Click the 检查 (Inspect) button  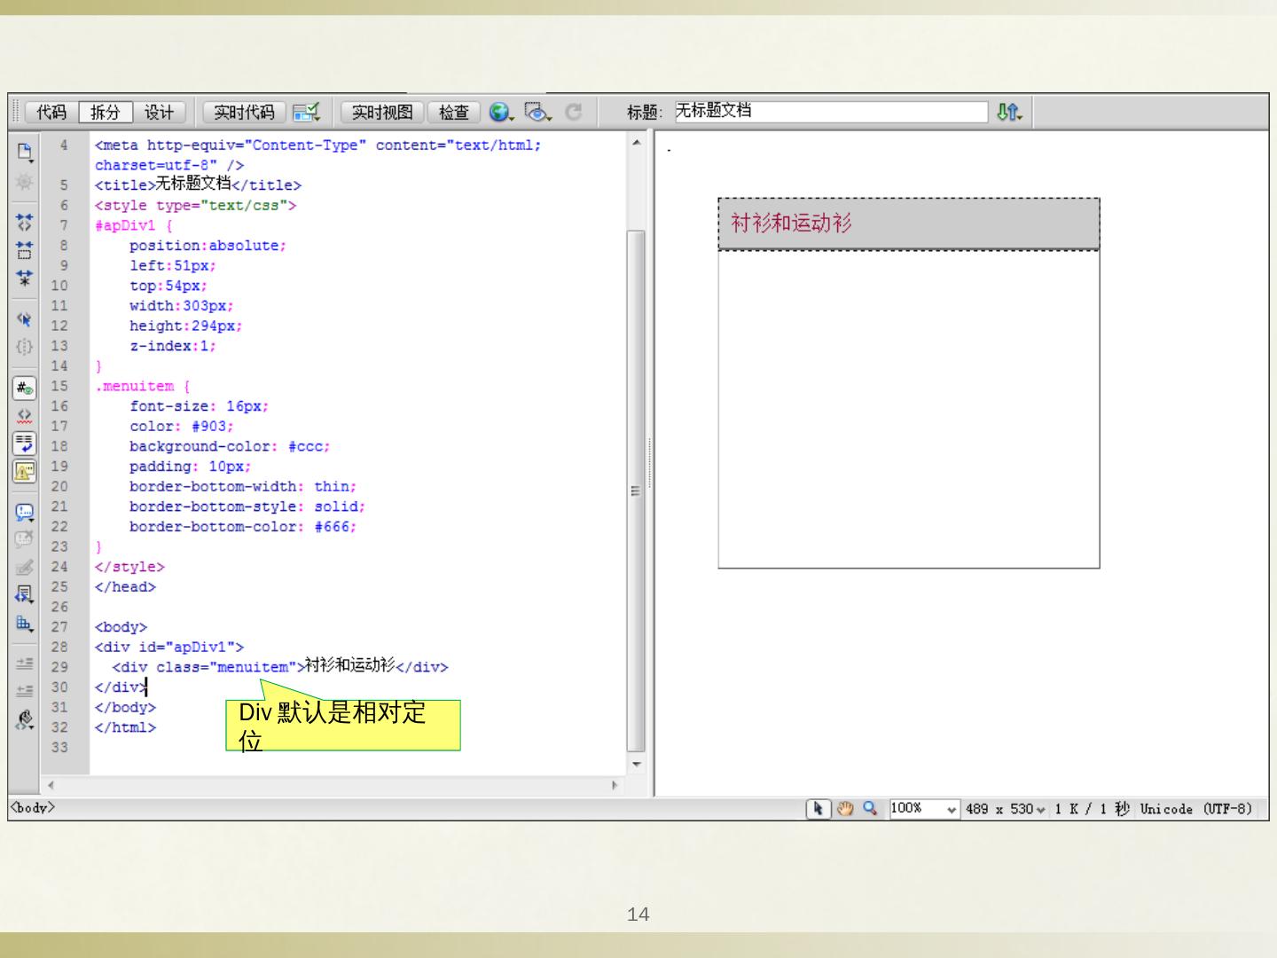pos(453,112)
